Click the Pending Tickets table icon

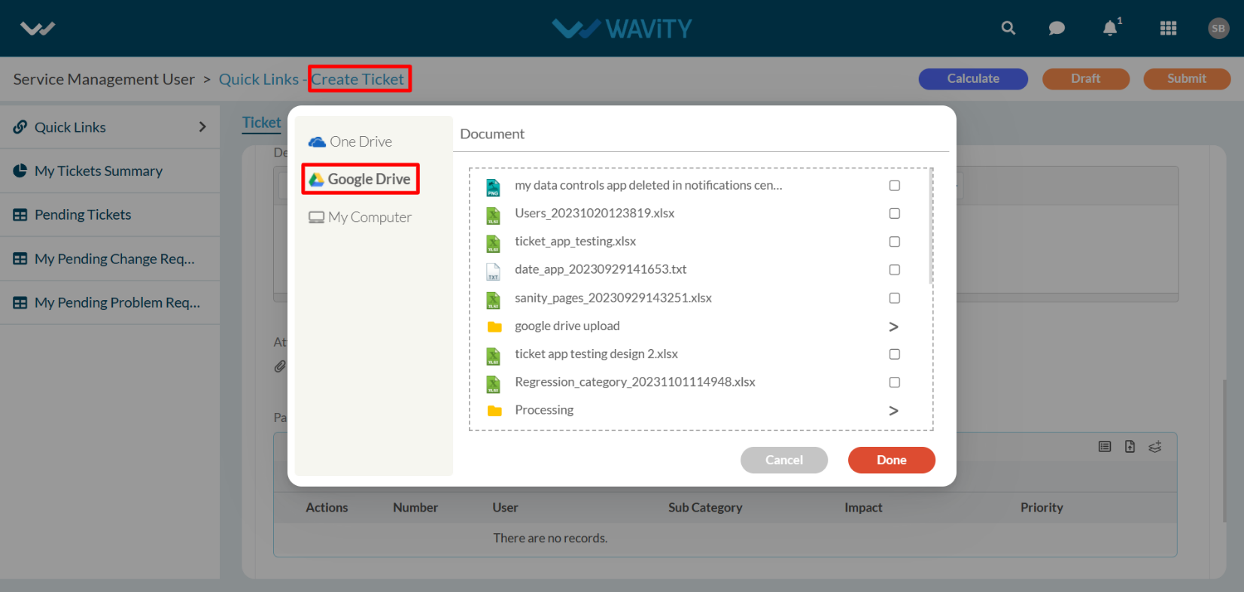[x=20, y=214]
